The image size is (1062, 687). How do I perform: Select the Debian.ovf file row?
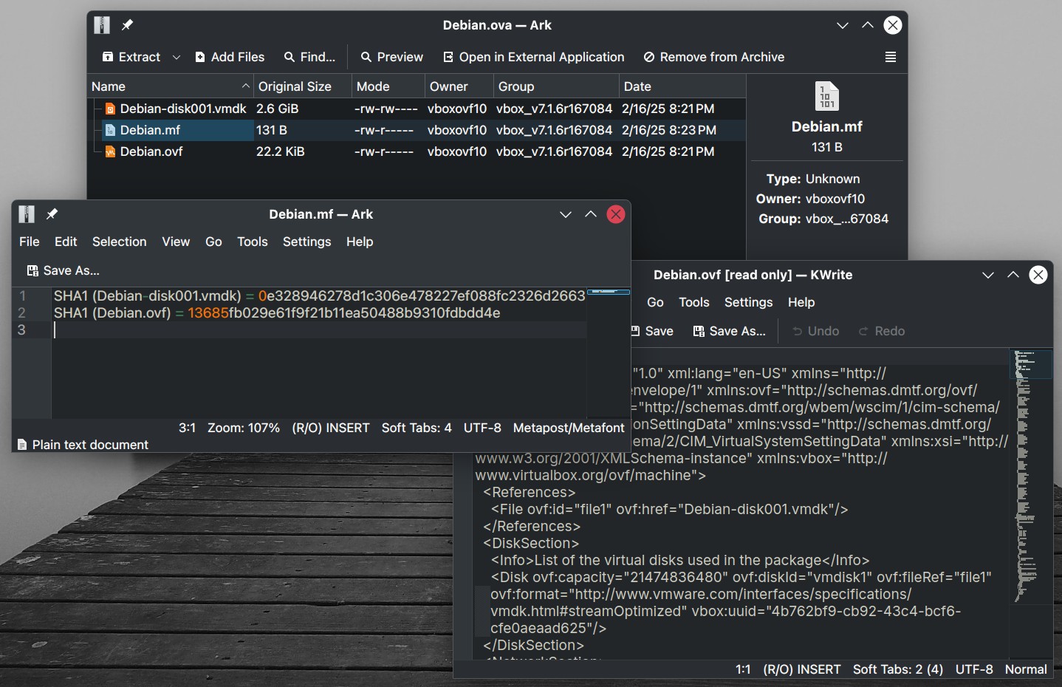[417, 151]
